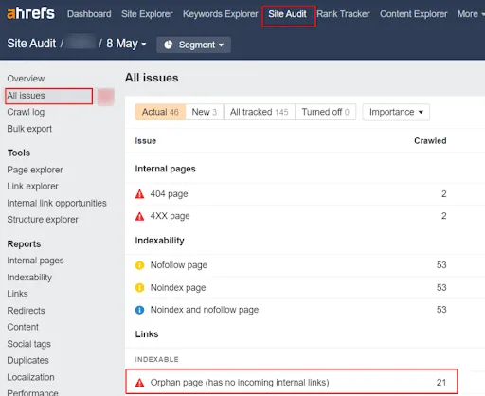Open Crawl log in the sidebar
Image resolution: width=485 pixels, height=396 pixels.
pos(26,112)
